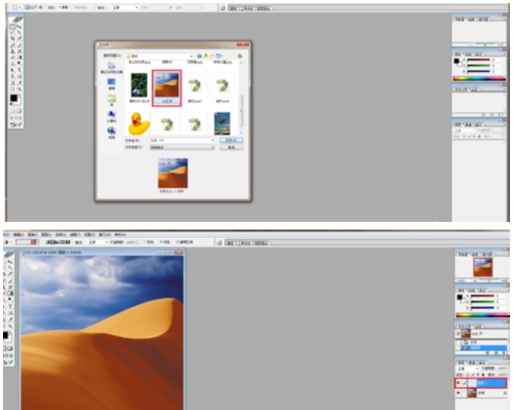Select Magic Wand tool in toolbox beside Open dialog
513x410 pixels.
click(x=19, y=33)
